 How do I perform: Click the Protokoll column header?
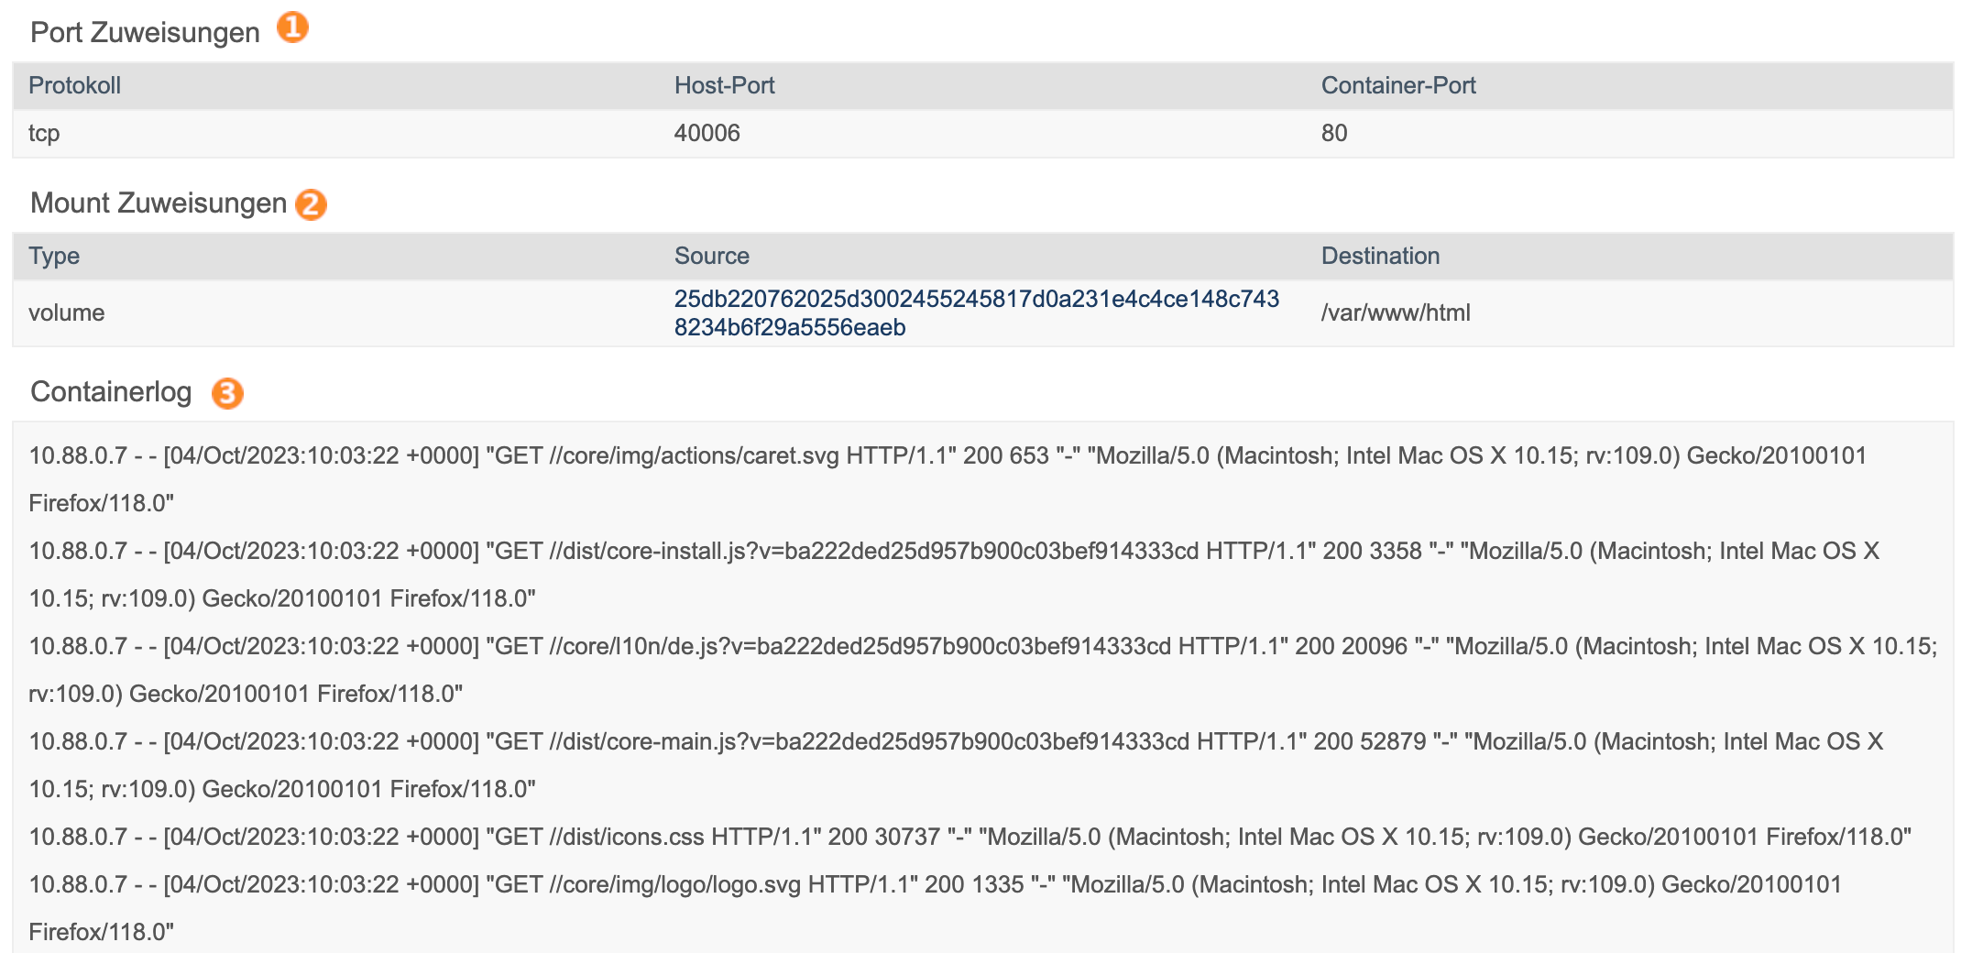pyautogui.click(x=74, y=85)
